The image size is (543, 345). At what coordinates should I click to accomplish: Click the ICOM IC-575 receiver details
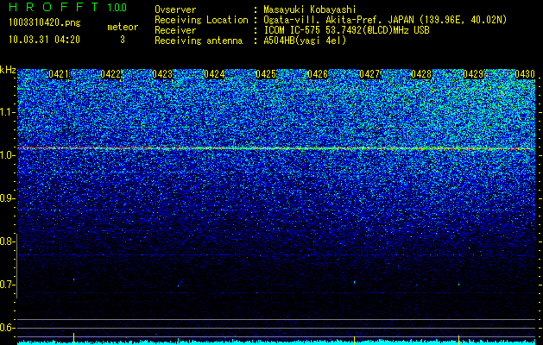pos(346,30)
